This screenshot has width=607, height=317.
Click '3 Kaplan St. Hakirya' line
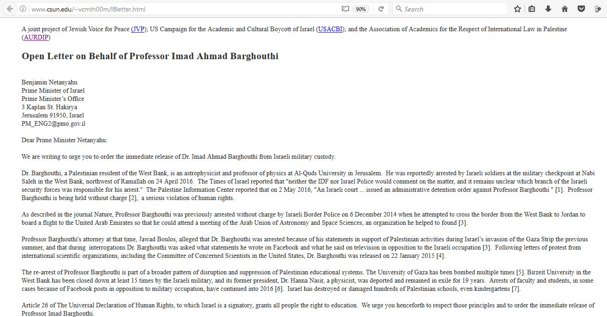tap(50, 107)
